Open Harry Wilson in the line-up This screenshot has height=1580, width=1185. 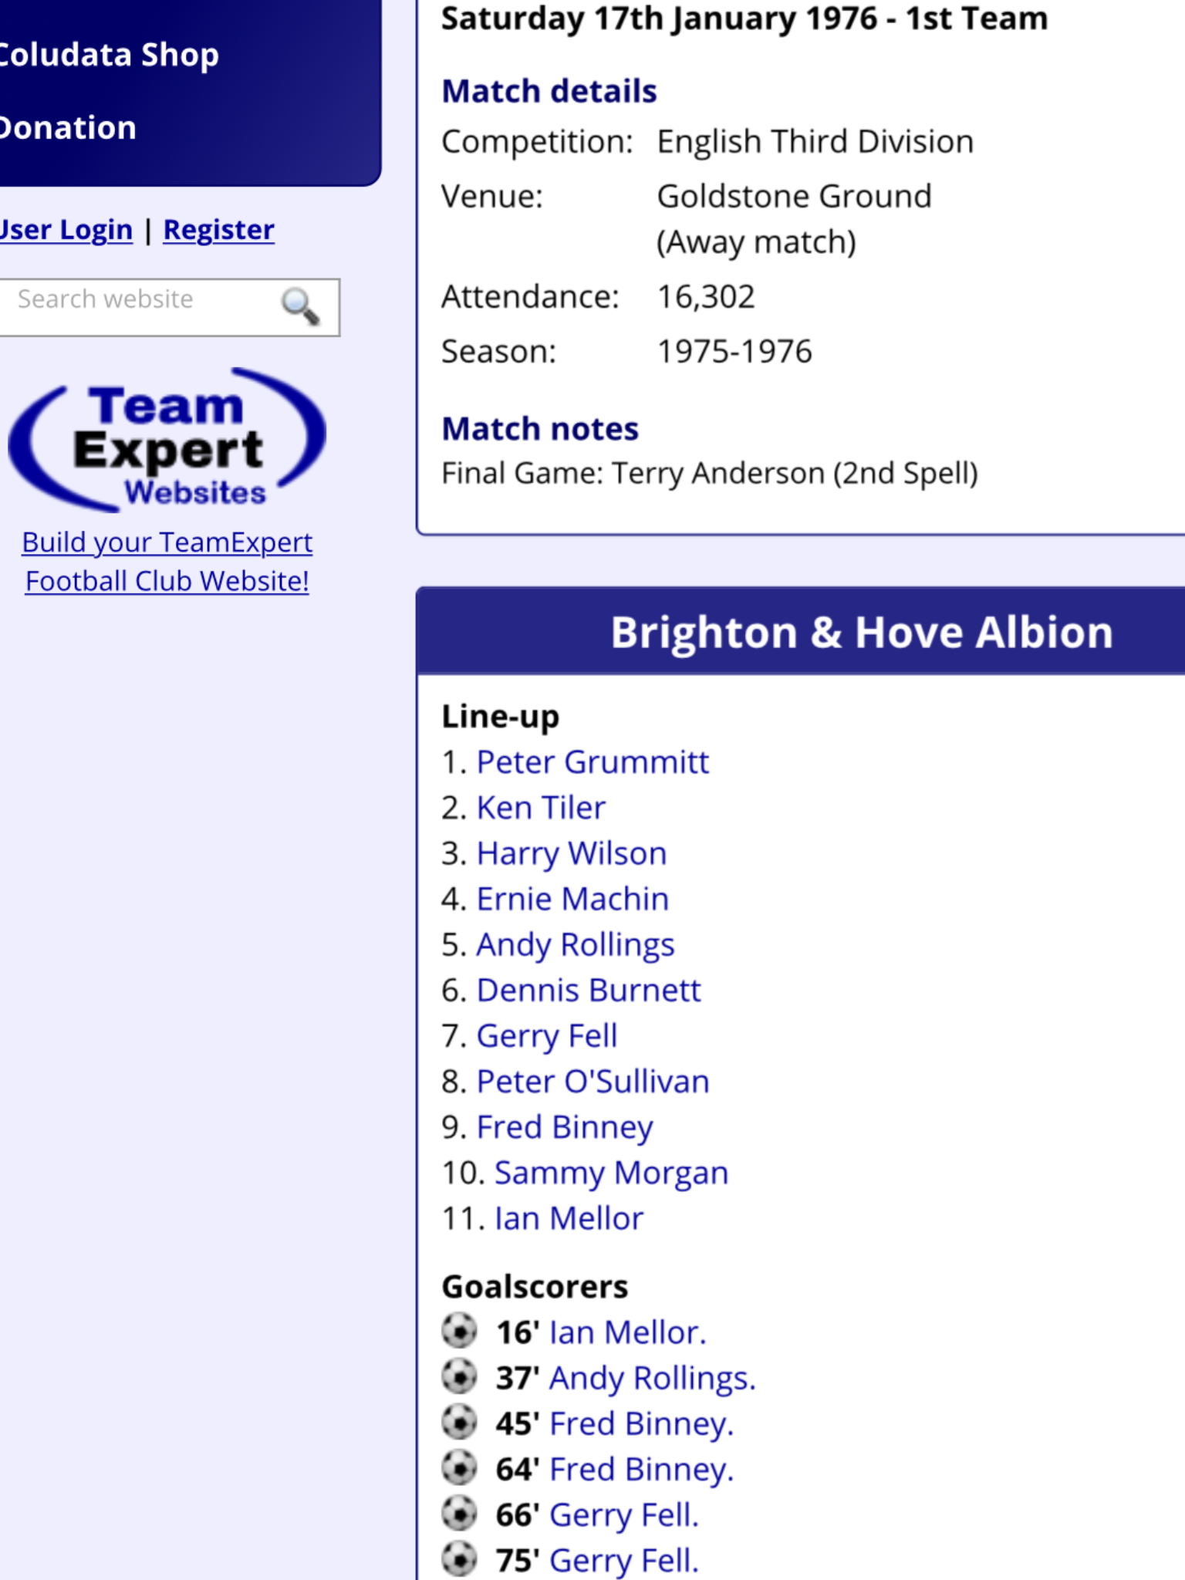572,853
